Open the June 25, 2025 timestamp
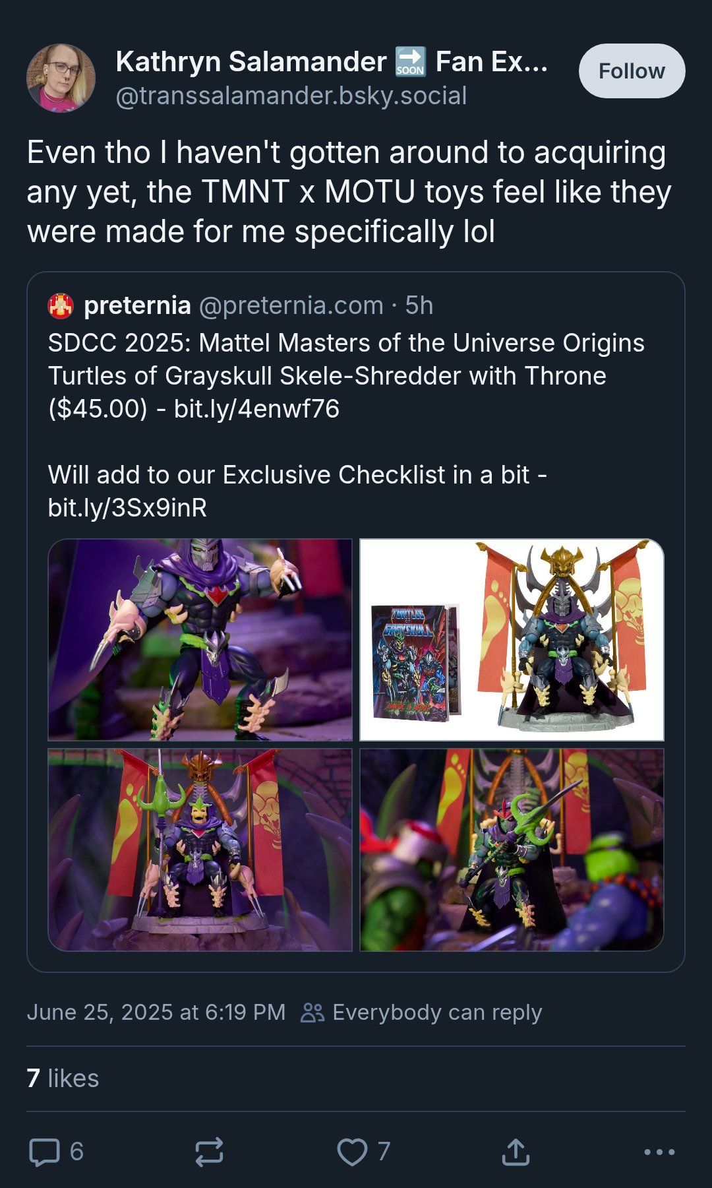 (x=156, y=1013)
